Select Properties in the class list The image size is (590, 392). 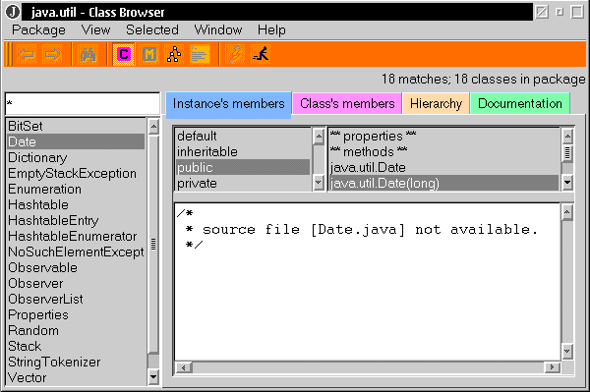pyautogui.click(x=76, y=315)
